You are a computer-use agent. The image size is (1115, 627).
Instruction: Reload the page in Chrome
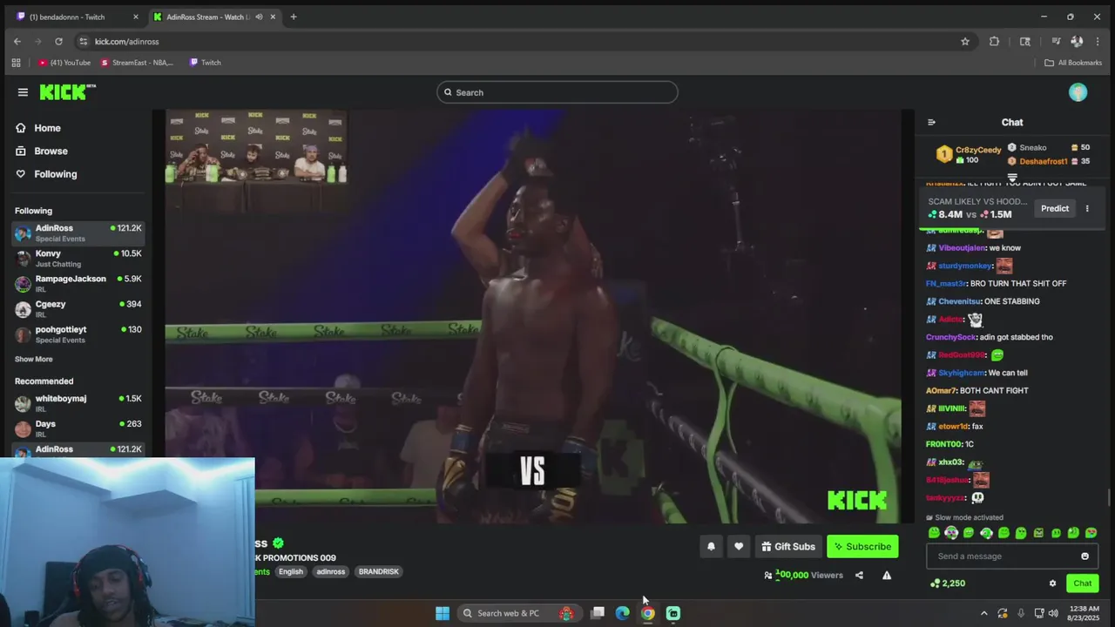tap(58, 41)
